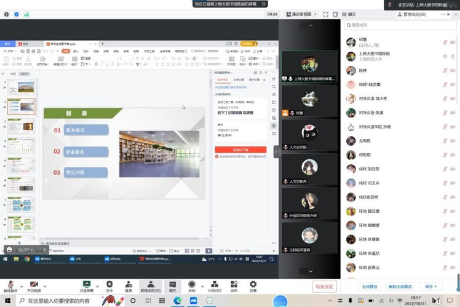Image resolution: width=460 pixels, height=307 pixels.
Task: Click the 全体静音 mute all button
Action: point(369,287)
